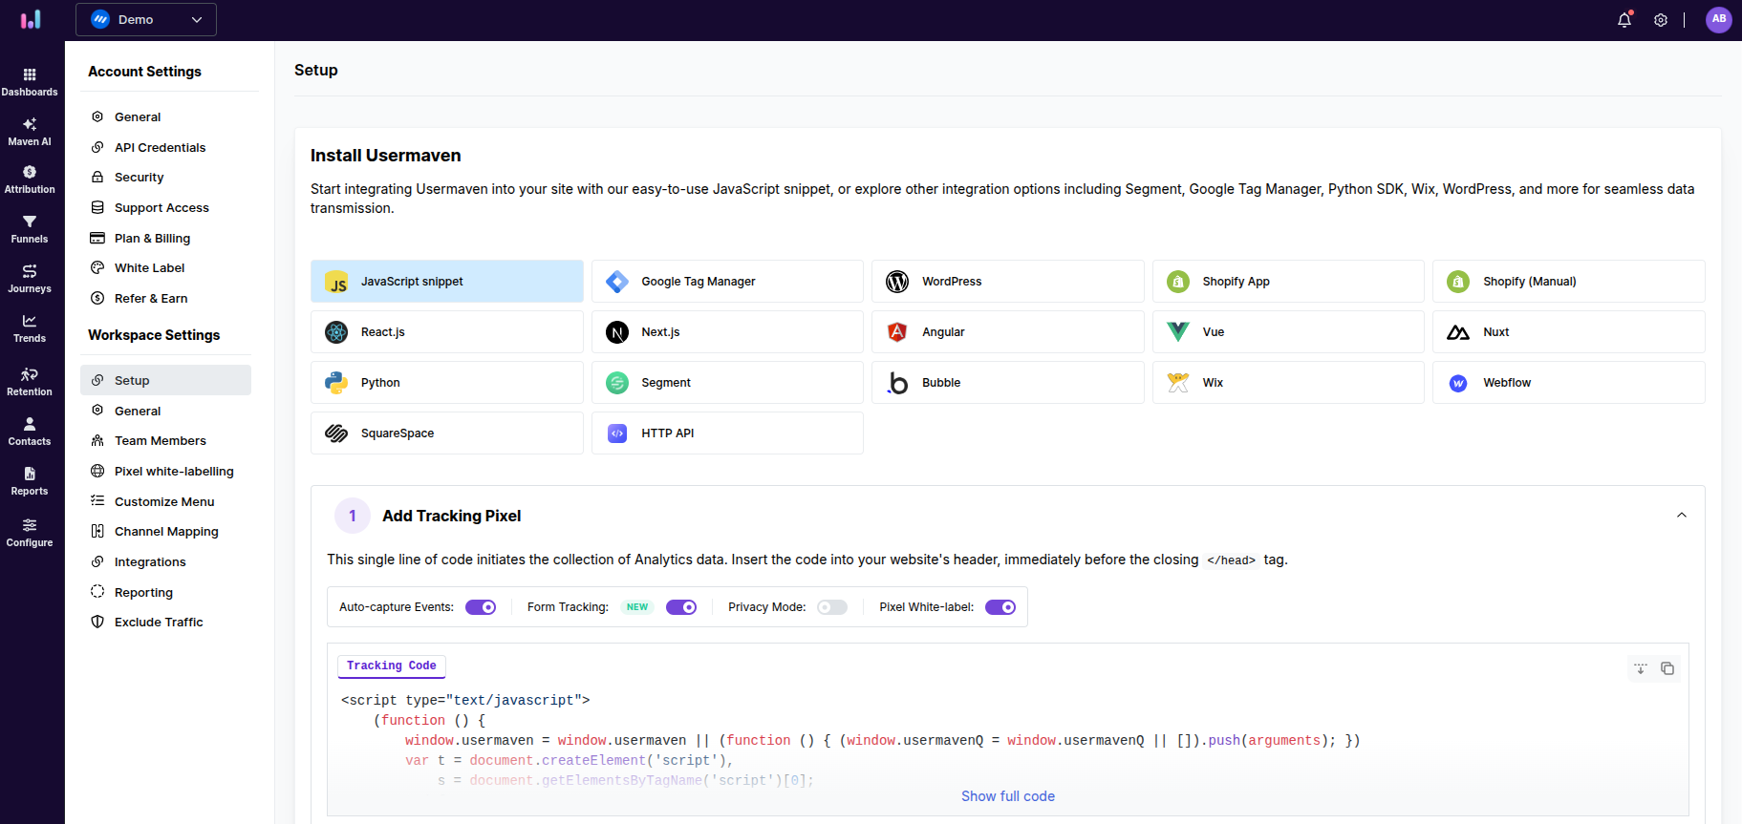The width and height of the screenshot is (1742, 824).
Task: Open Journeys in the left sidebar
Action: [30, 279]
